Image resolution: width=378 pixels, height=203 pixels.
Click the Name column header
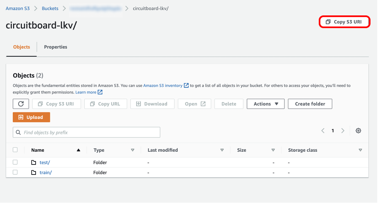(38, 150)
